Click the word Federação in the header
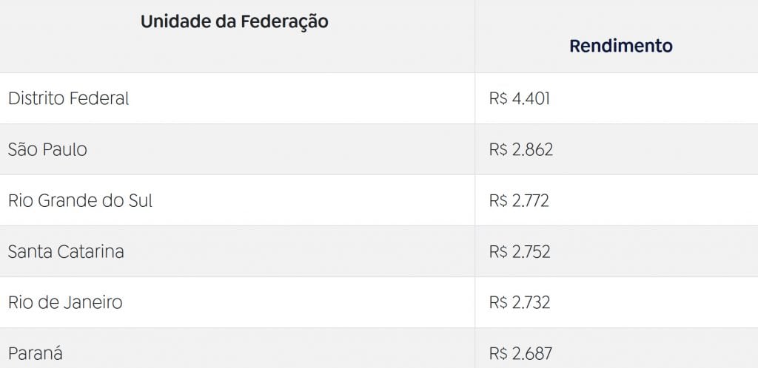Screen dimensions: 758x368 pyautogui.click(x=284, y=22)
